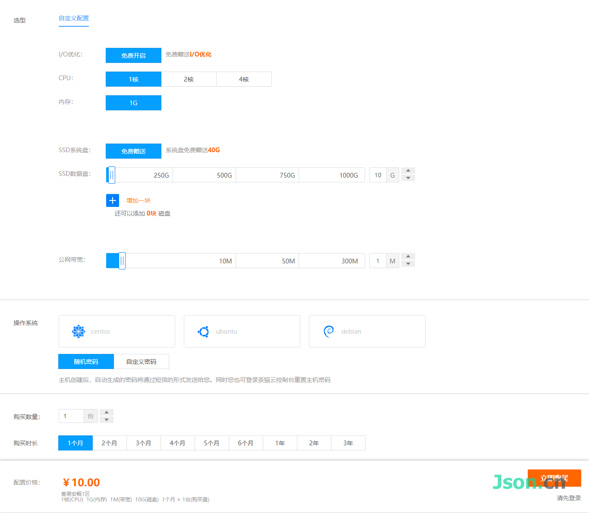Decrease SSD data disk size with down arrow
Viewport: 589px width, 513px height.
pyautogui.click(x=408, y=178)
